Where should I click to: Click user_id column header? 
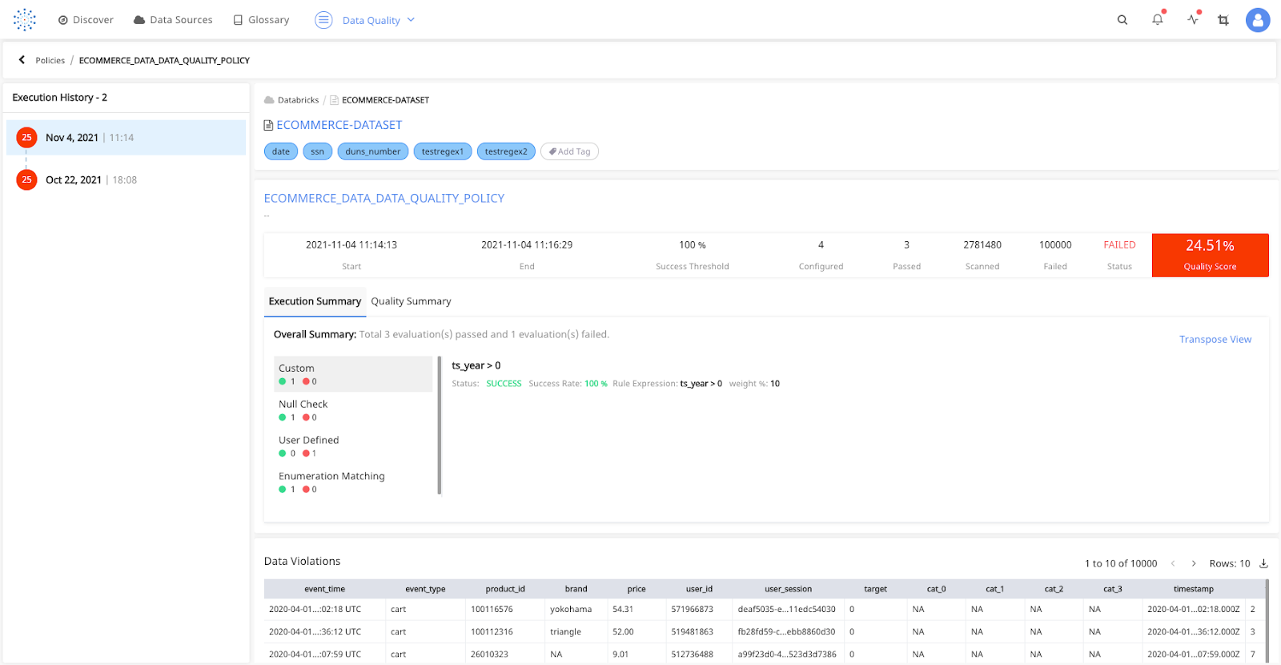699,589
